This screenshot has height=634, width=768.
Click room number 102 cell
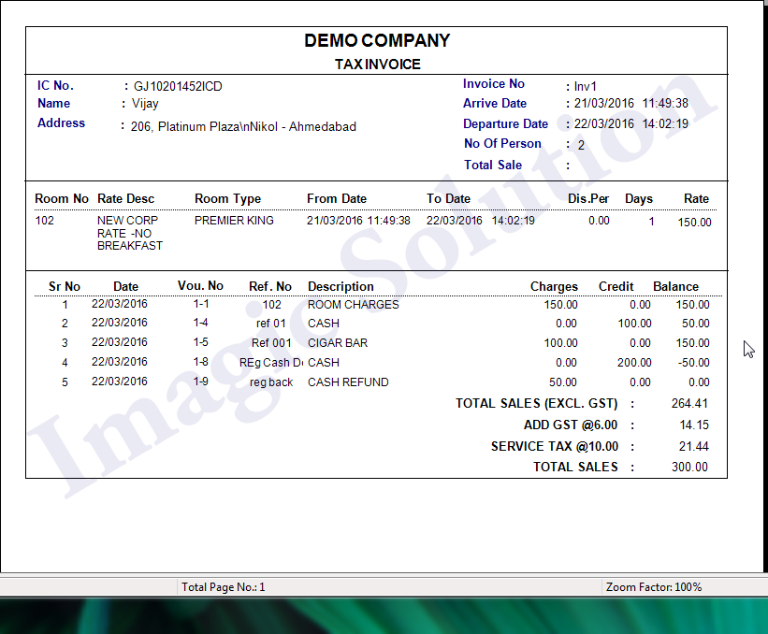[x=45, y=221]
